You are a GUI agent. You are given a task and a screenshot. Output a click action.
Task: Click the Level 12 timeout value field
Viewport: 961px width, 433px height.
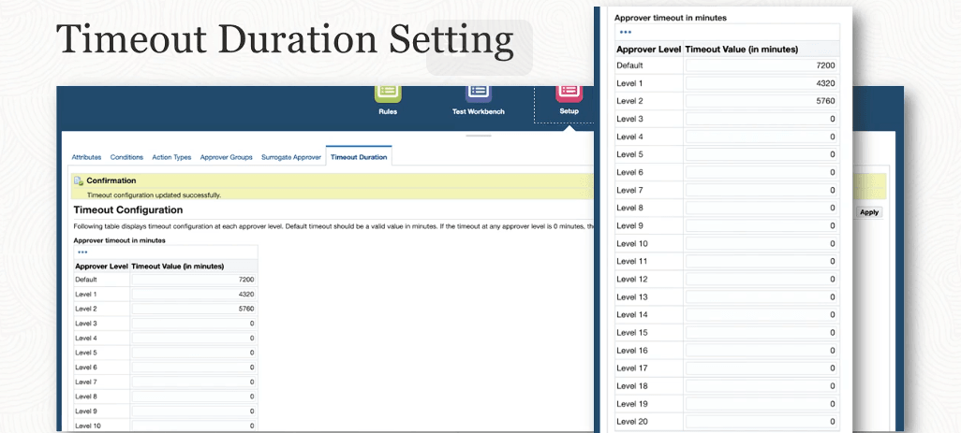coord(761,279)
